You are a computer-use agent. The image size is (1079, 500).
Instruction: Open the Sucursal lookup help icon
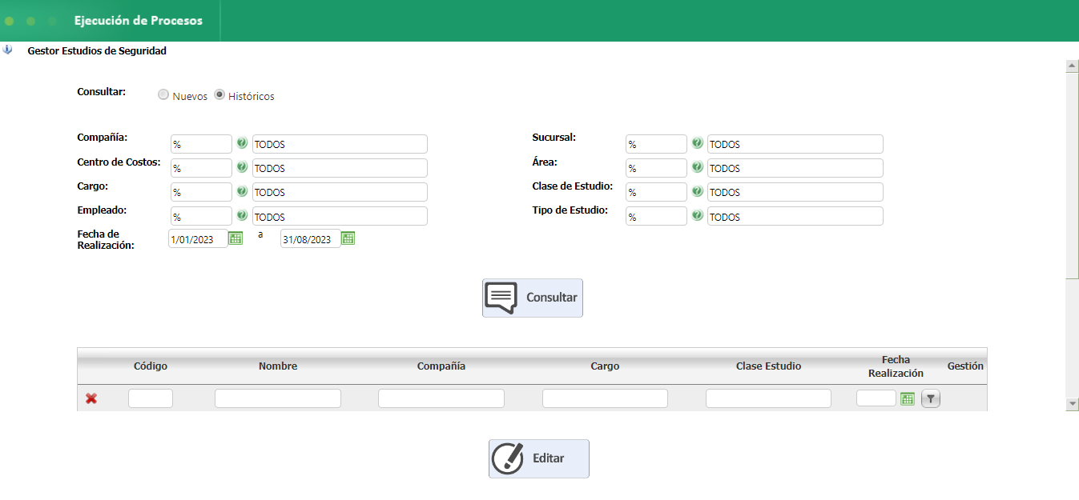click(697, 144)
